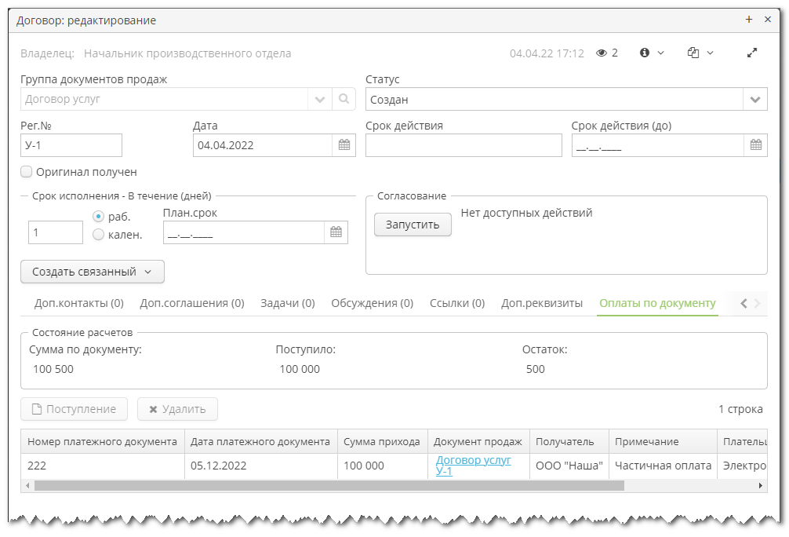Open the search magnifier for sales document group

pyautogui.click(x=344, y=99)
